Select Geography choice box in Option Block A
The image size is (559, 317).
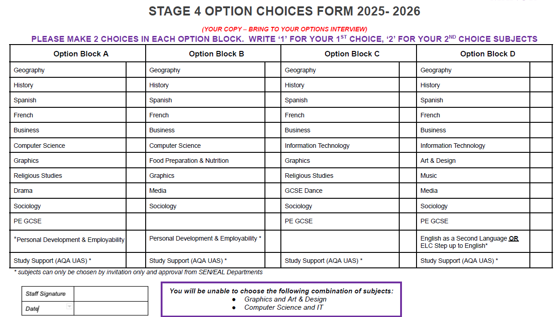136,70
